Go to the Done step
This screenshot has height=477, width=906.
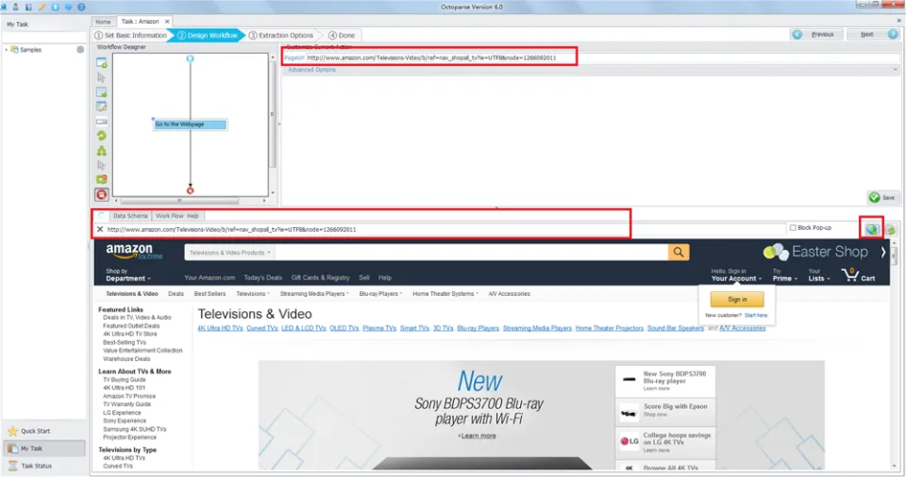coord(342,35)
